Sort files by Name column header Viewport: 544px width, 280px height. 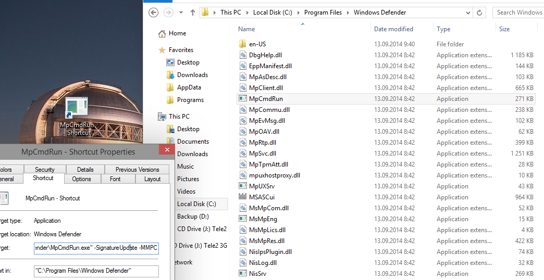pos(246,29)
